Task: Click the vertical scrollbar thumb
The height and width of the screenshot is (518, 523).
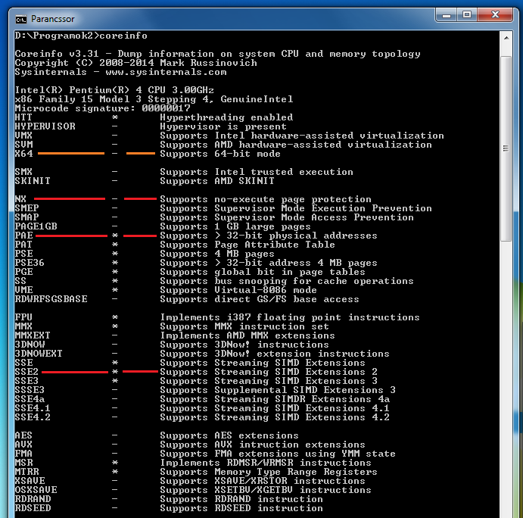Action: [506, 148]
